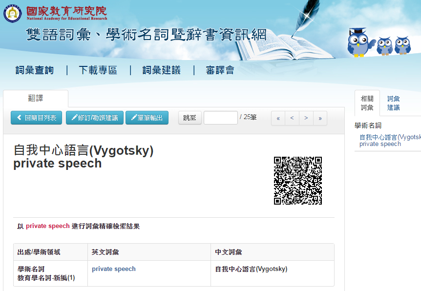Return to the brief list (回簡目列表)
The image size is (421, 291).
[37, 118]
